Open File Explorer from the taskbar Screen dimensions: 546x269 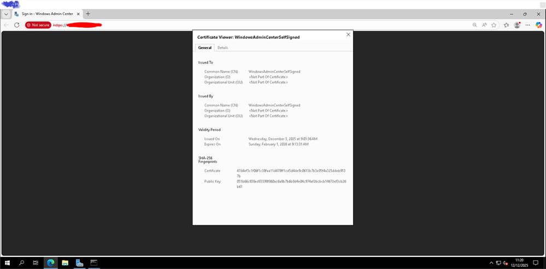pos(65,263)
